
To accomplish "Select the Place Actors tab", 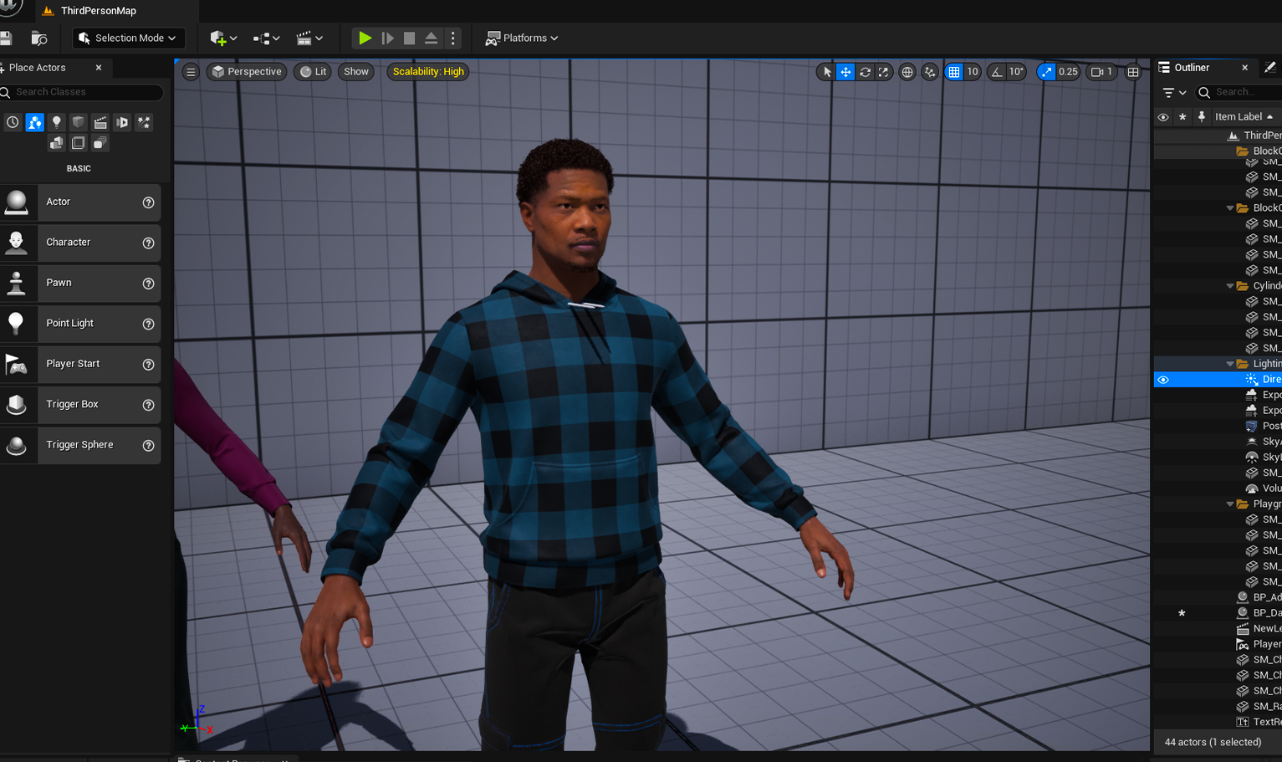I will coord(37,68).
